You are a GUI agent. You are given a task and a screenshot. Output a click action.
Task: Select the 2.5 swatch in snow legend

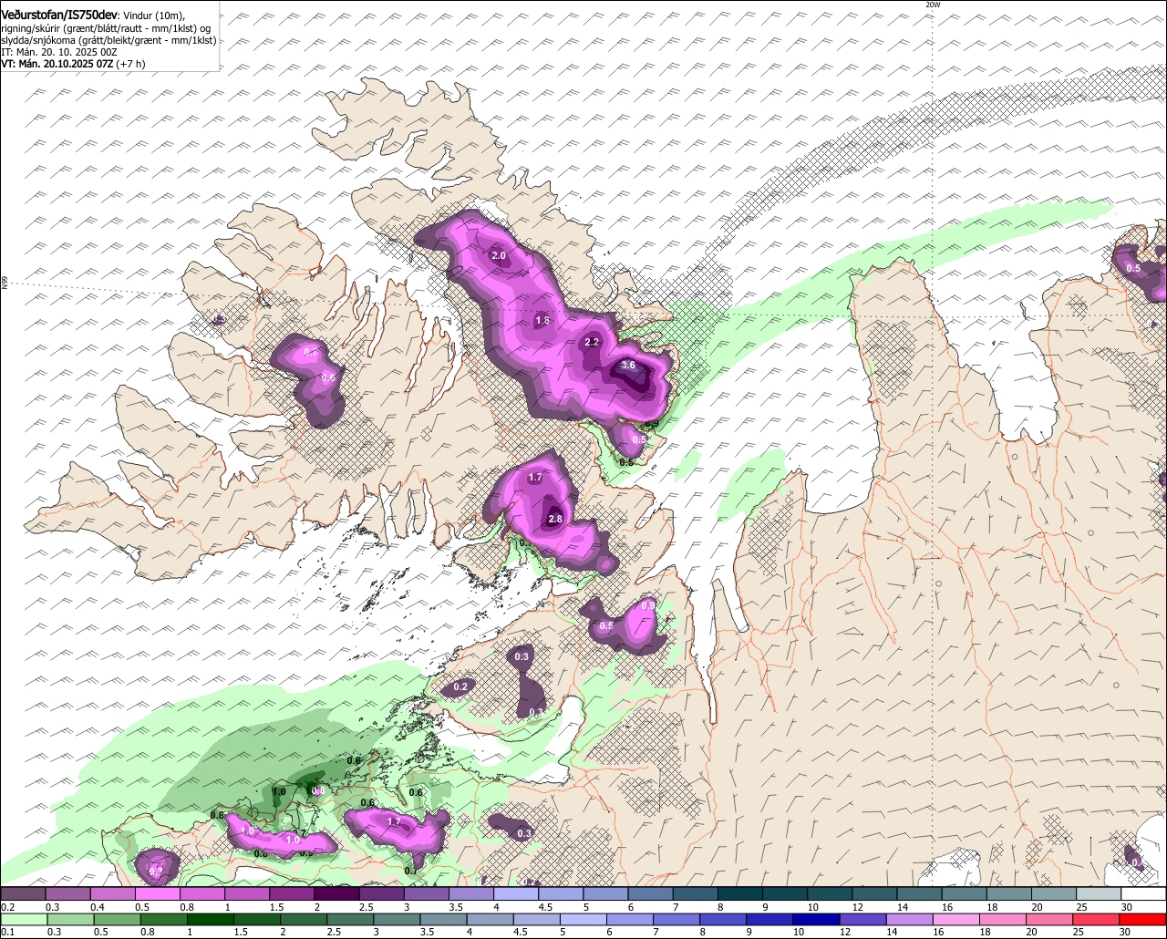pyautogui.click(x=381, y=893)
